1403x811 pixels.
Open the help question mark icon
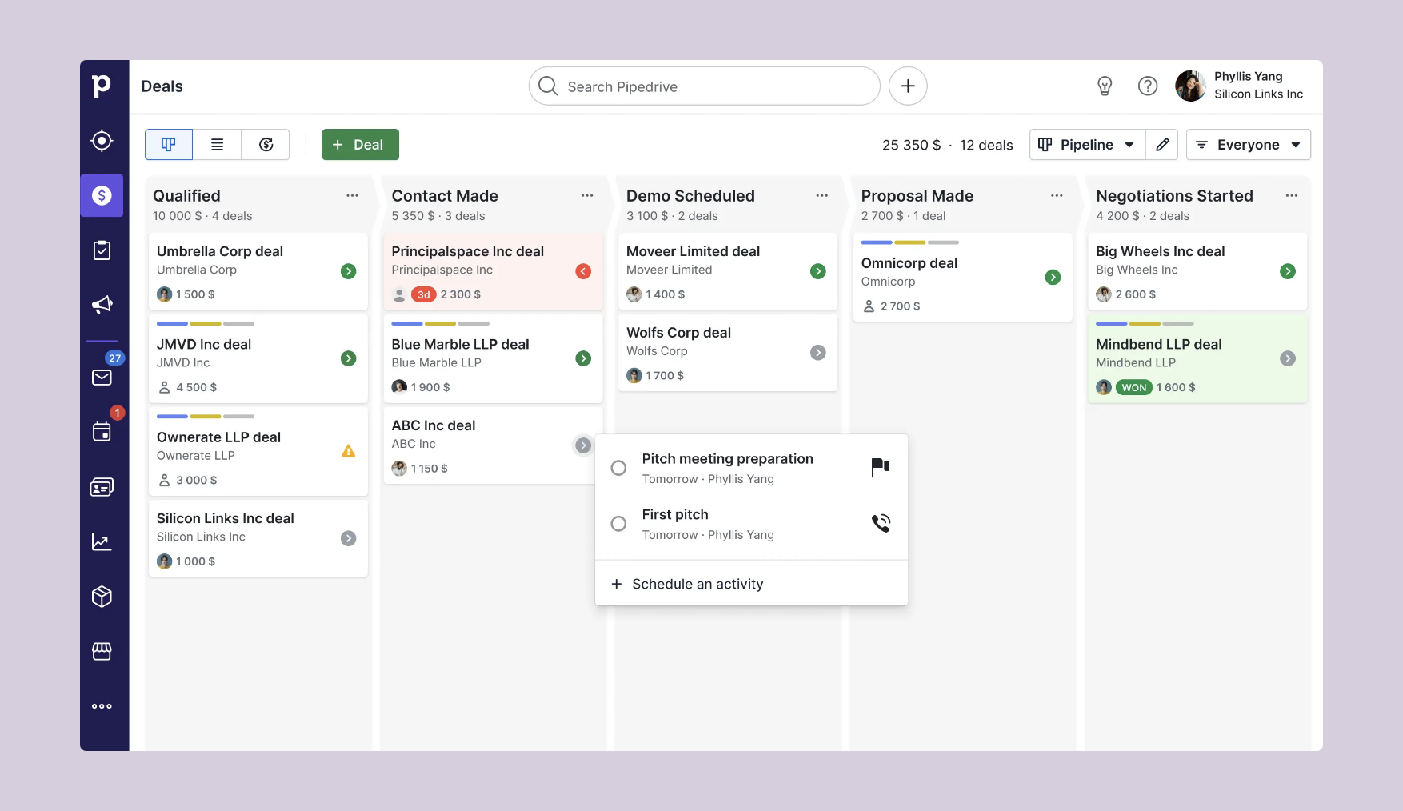coord(1148,86)
